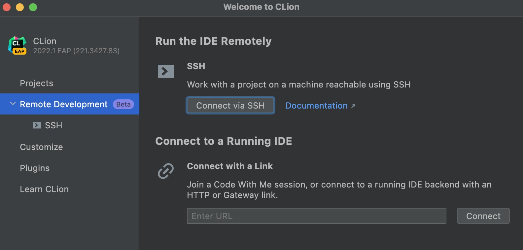Screen dimensions: 523x250
Task: Click the Connect to a Running IDE heading
Action: (224, 141)
